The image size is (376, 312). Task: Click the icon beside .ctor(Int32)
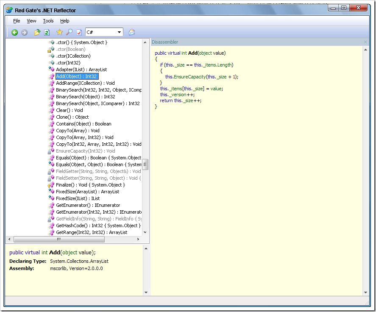51,63
